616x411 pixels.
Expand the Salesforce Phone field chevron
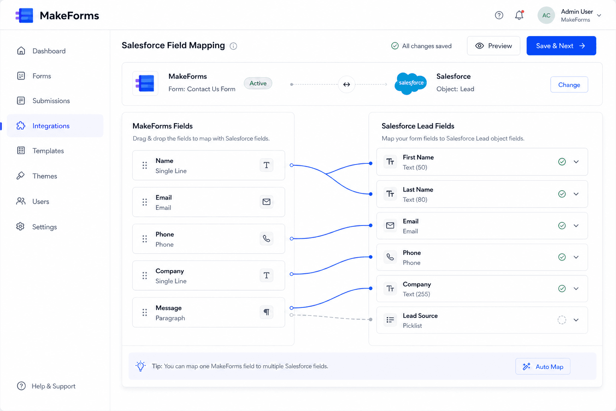[x=576, y=257]
